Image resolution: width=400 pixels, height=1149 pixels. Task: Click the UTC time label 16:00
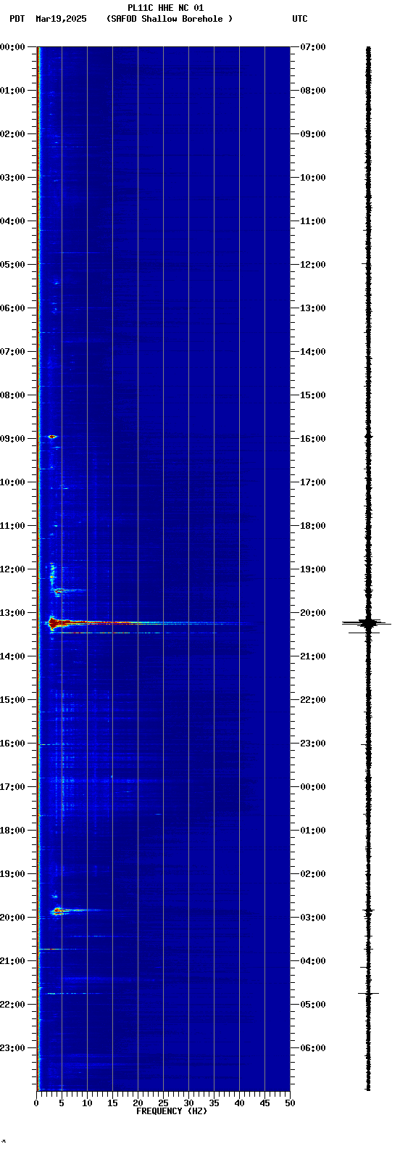pos(312,439)
